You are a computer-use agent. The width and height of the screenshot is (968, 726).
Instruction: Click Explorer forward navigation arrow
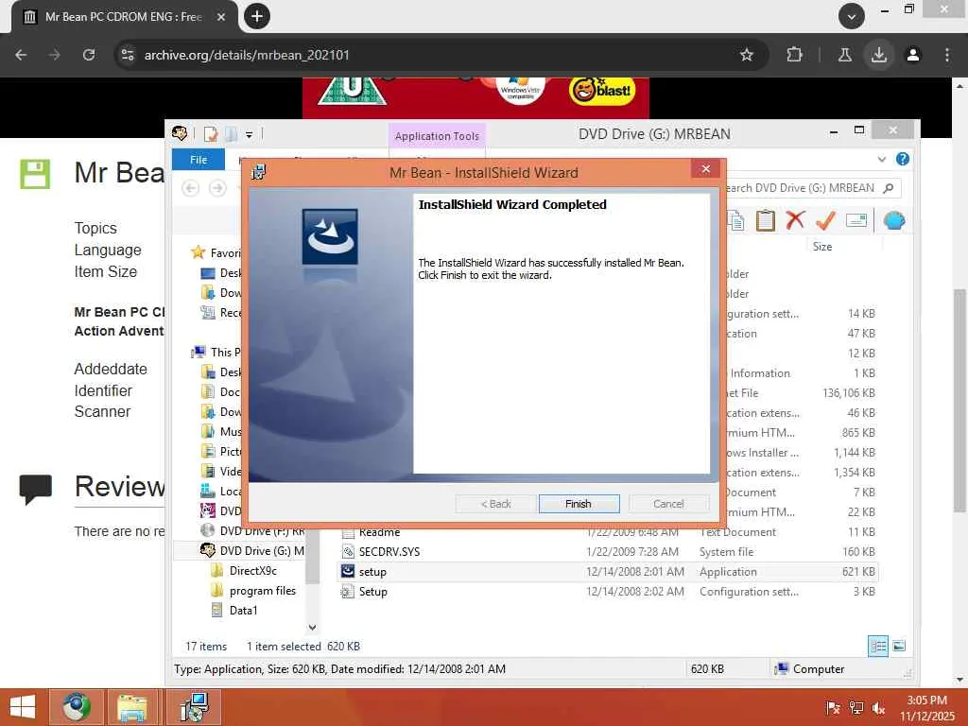coord(217,188)
